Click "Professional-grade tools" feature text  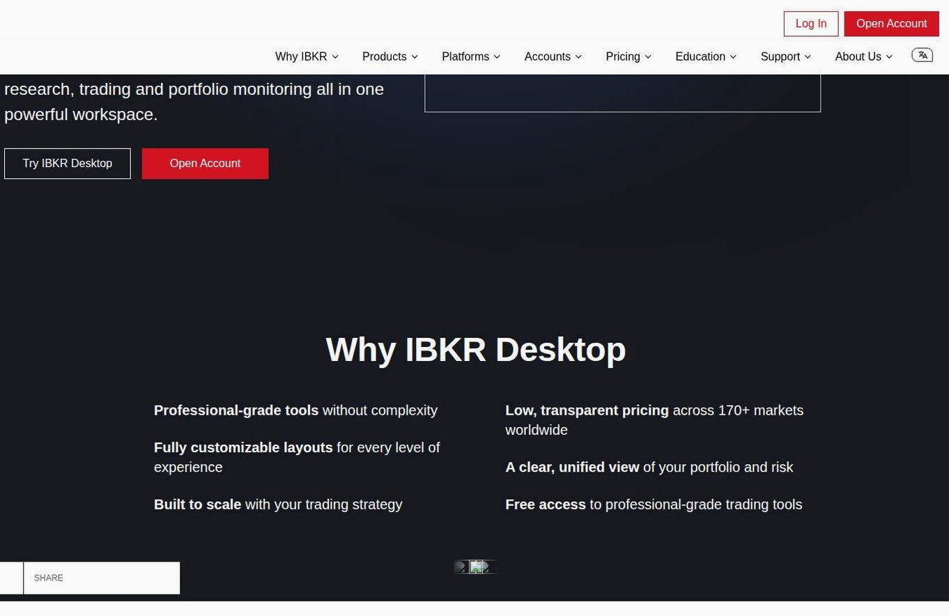pos(236,410)
